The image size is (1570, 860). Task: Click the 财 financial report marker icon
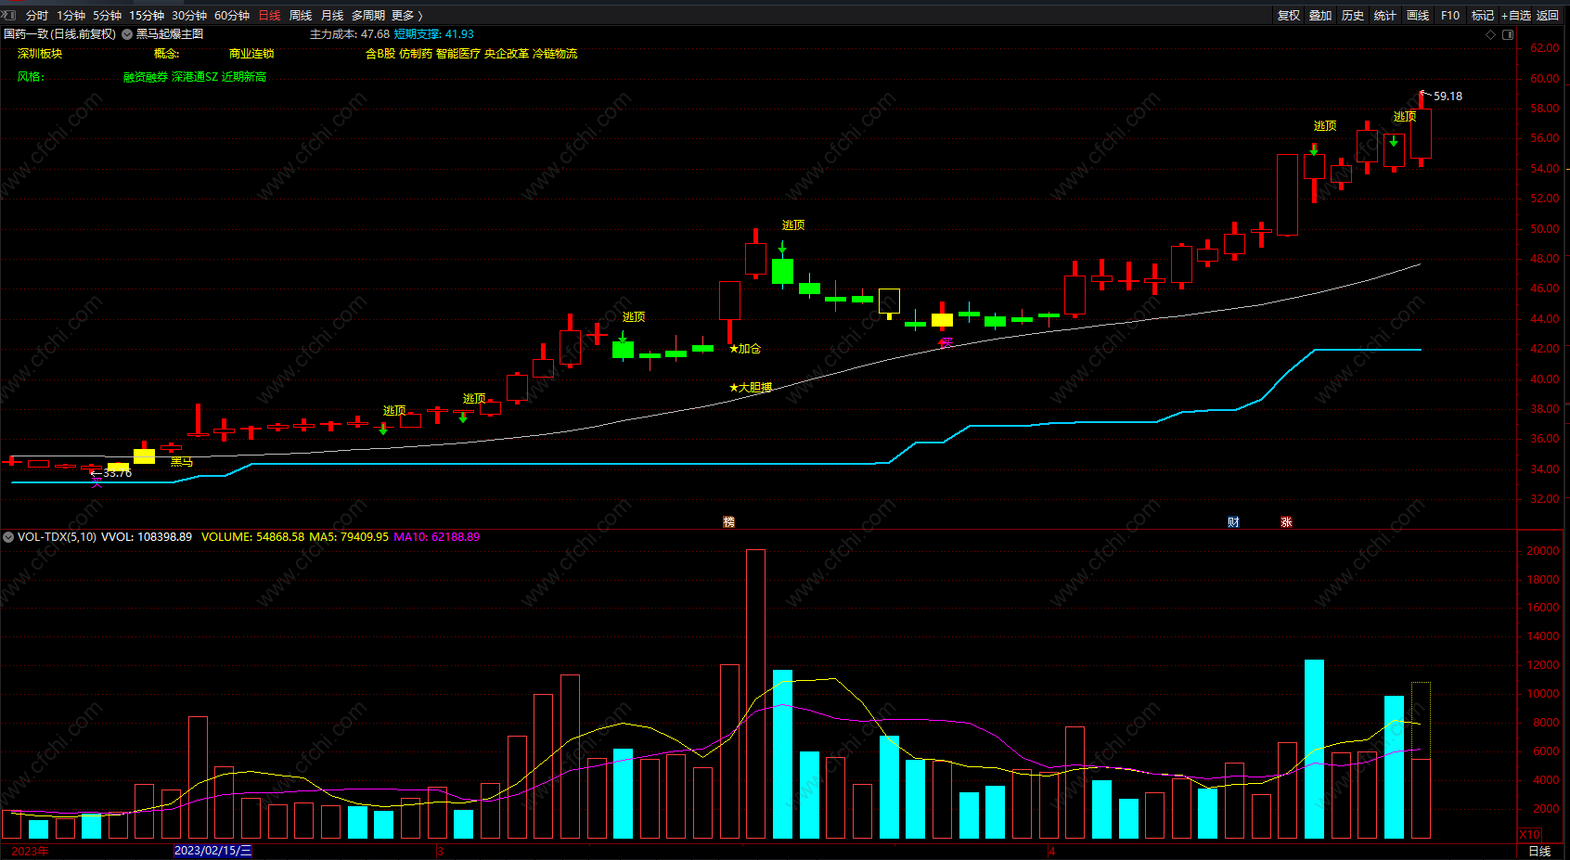tap(1233, 522)
